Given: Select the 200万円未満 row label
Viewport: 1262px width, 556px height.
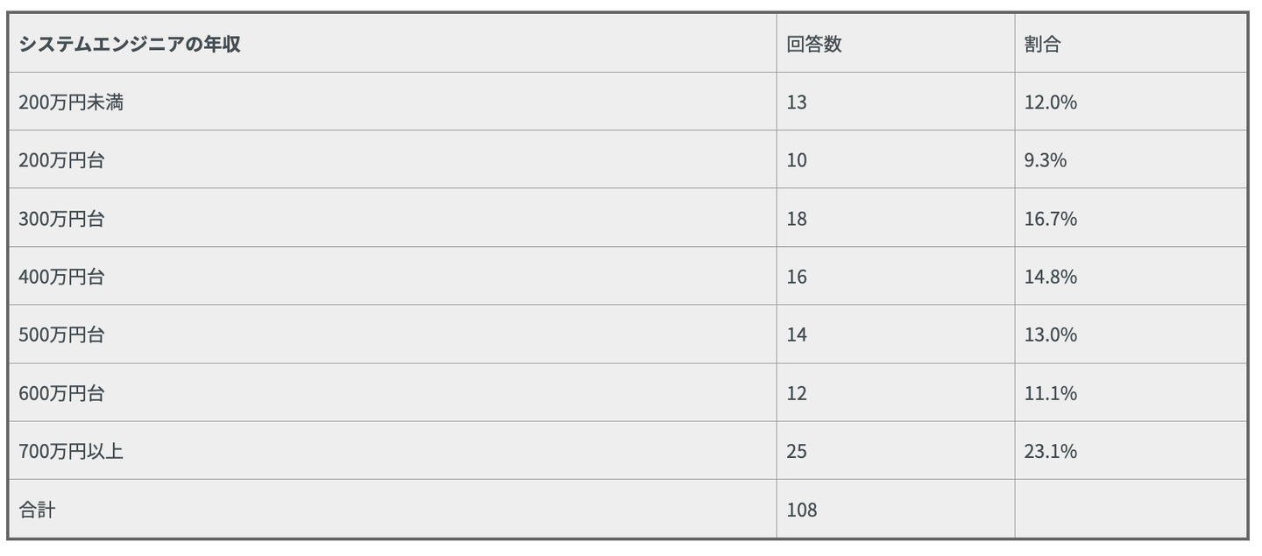Looking at the screenshot, I should tap(71, 102).
